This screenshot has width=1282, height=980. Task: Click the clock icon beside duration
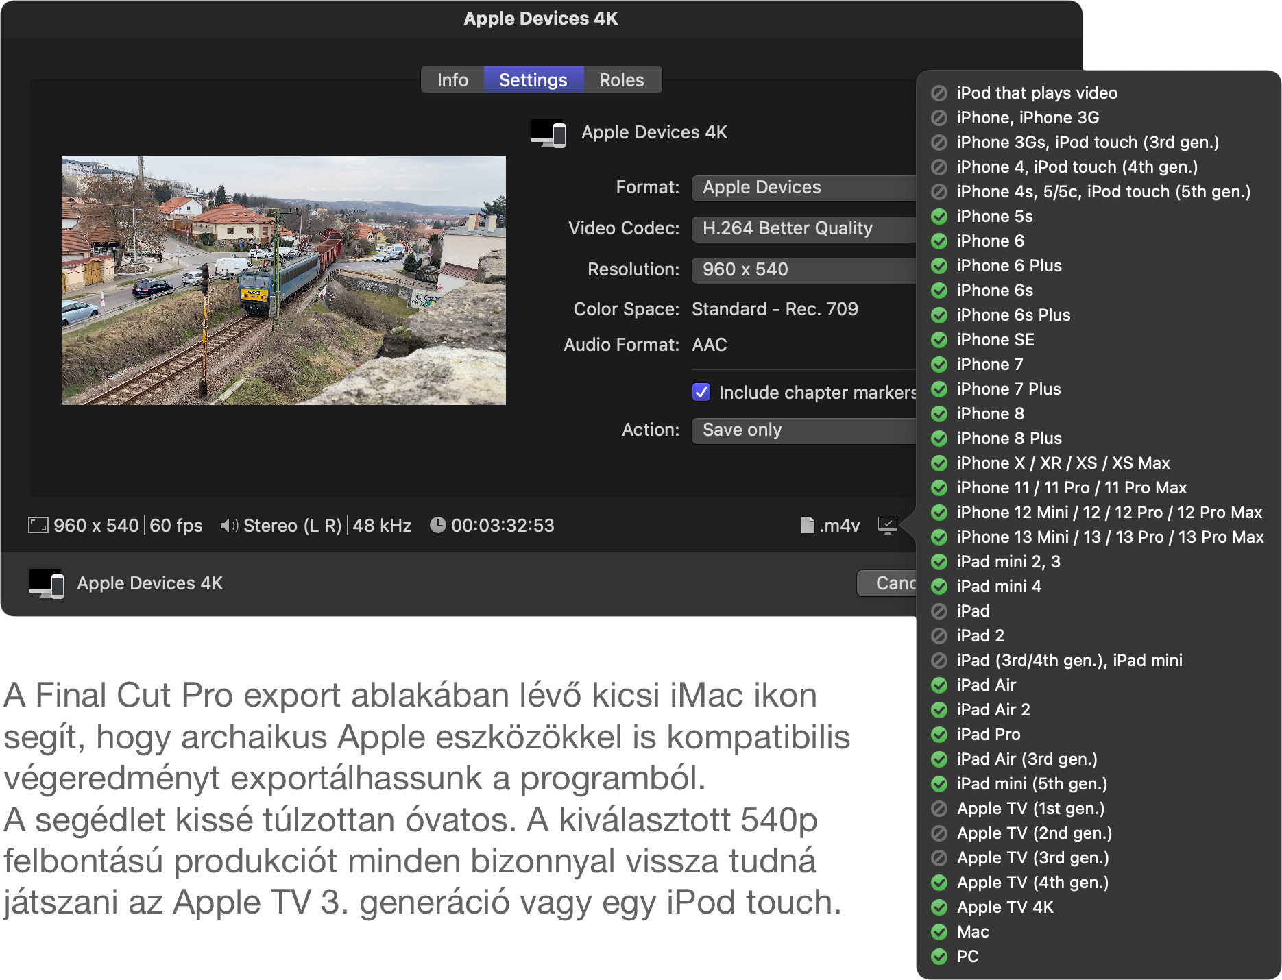tap(437, 525)
